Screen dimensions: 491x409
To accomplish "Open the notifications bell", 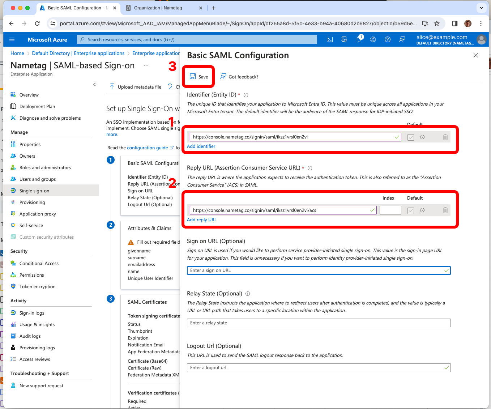I will click(x=359, y=39).
